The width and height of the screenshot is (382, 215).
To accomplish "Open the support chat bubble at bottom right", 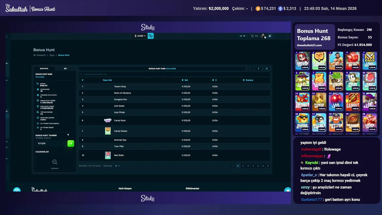I will point(287,190).
